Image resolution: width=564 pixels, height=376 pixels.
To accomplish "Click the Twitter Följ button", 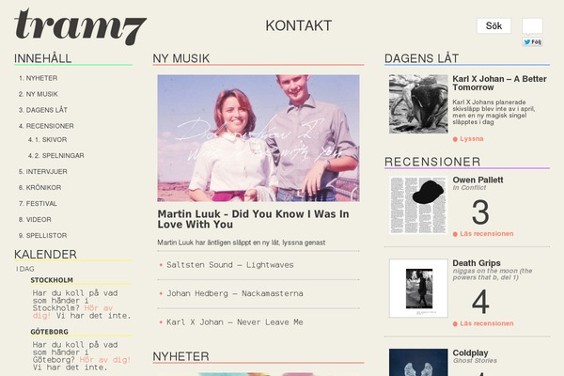I will (x=532, y=42).
